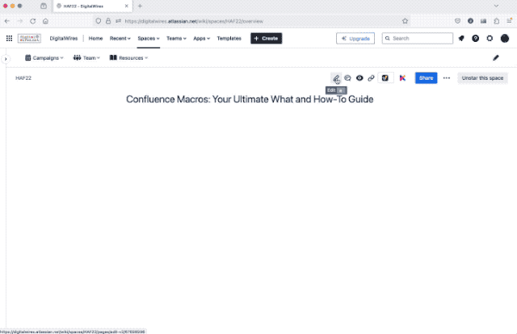Open the more actions ellipsis menu
This screenshot has height=334, width=517.
coord(447,78)
